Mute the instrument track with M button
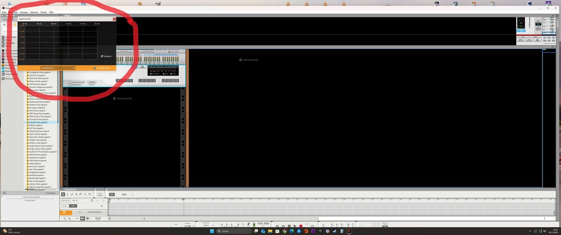The image size is (561, 235). click(x=73, y=200)
